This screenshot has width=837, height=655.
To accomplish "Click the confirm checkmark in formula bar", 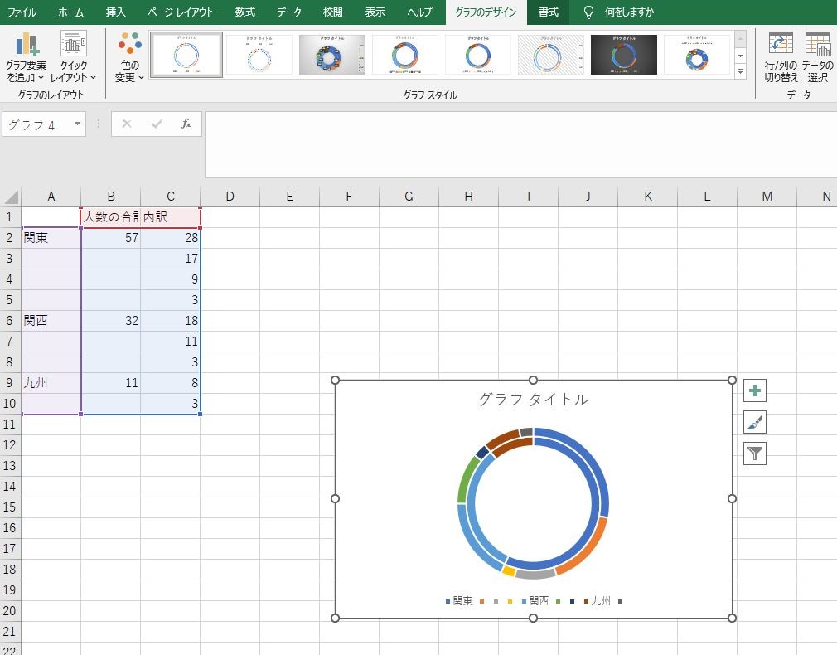I will click(x=157, y=124).
